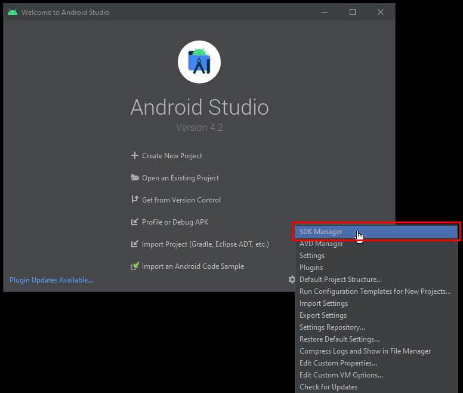Click the Profile or Debug APK arrow icon
463x393 pixels.
135,222
